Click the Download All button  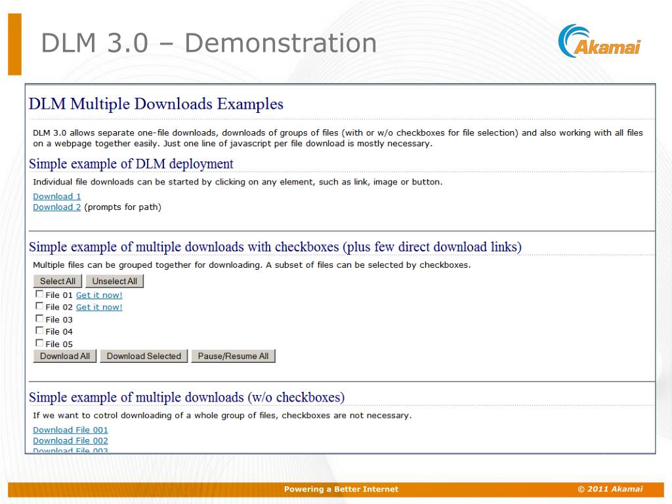coord(65,356)
